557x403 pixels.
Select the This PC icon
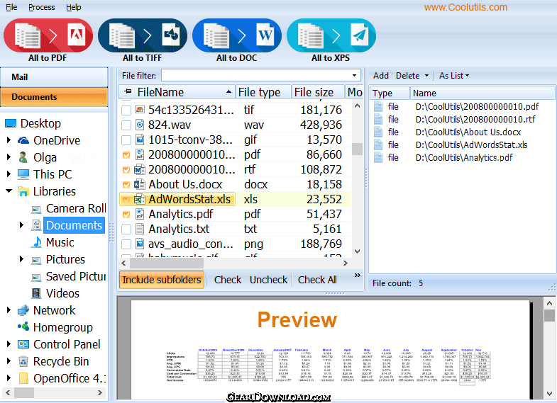tap(23, 174)
